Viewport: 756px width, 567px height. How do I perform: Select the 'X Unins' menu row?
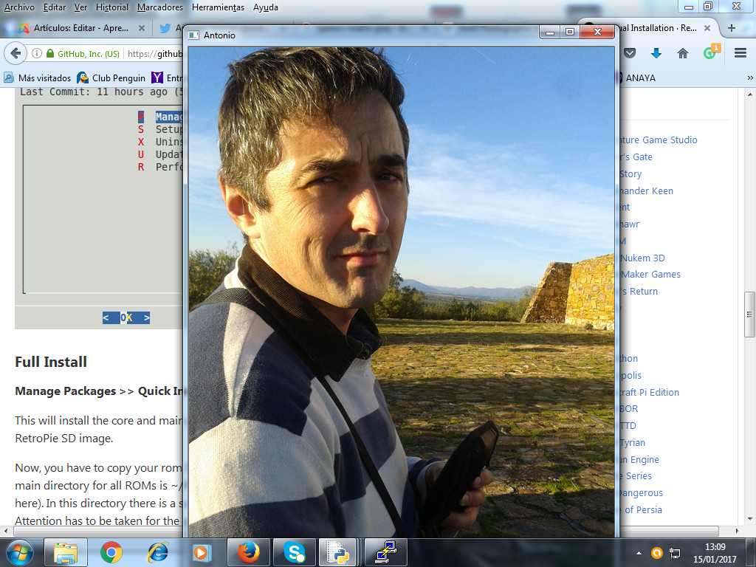tap(160, 142)
